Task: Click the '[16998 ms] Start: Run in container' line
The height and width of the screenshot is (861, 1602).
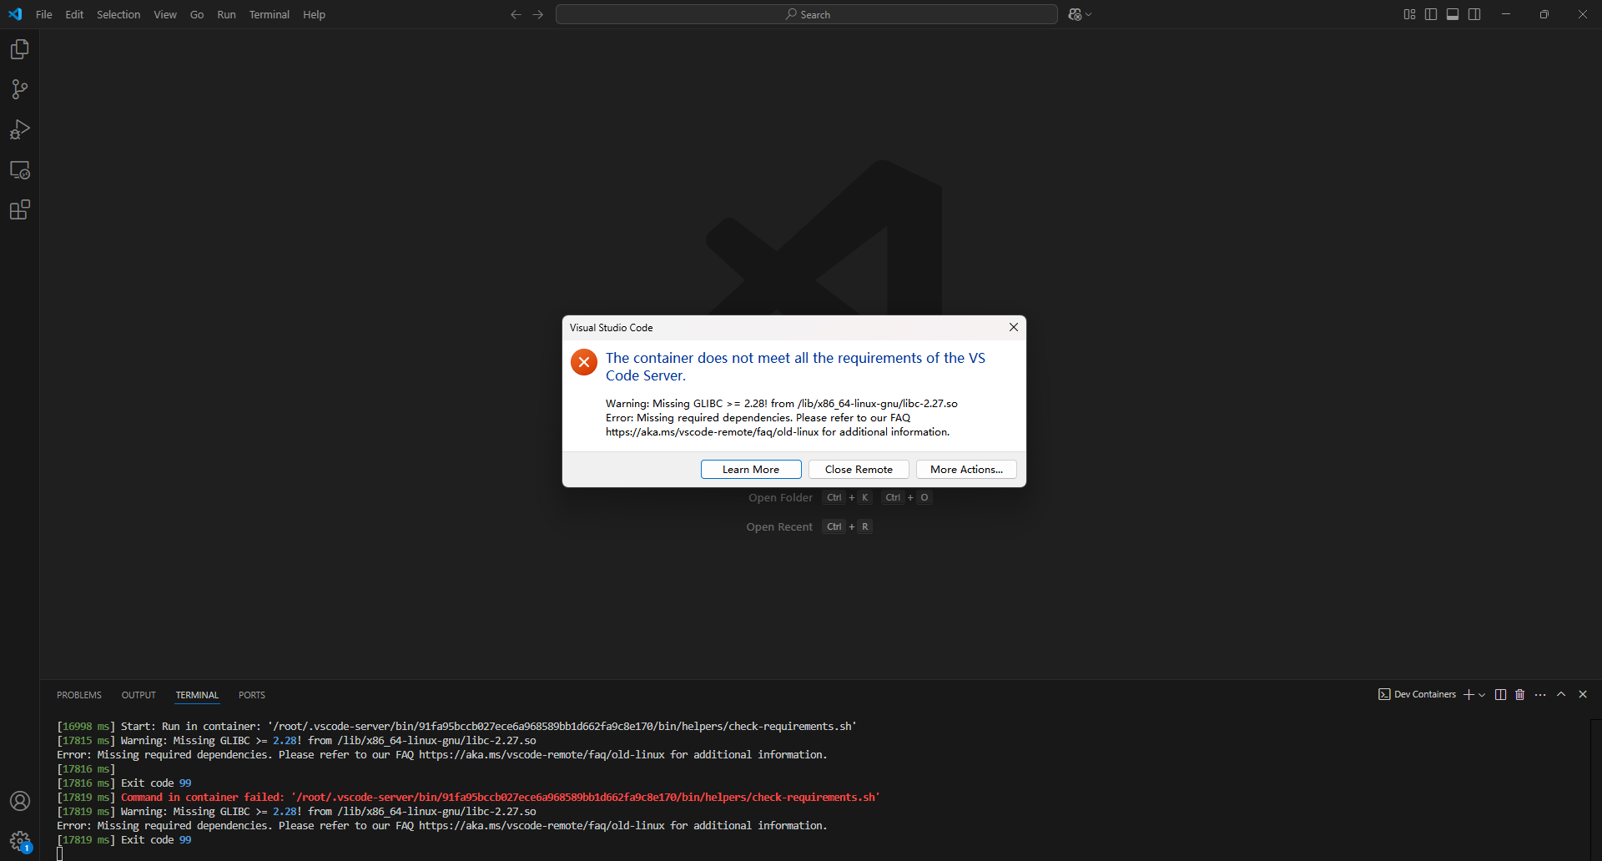Action: (456, 727)
